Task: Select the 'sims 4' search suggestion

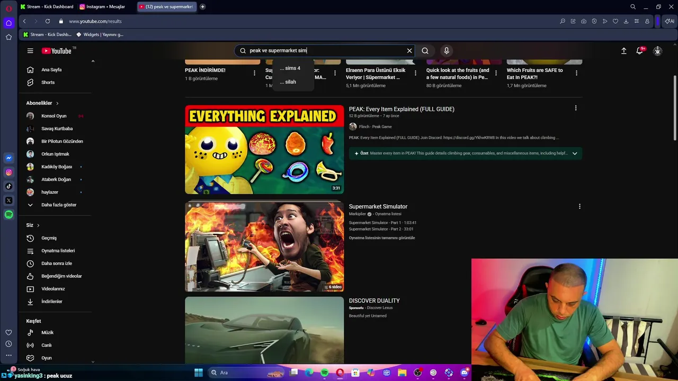Action: tap(290, 68)
